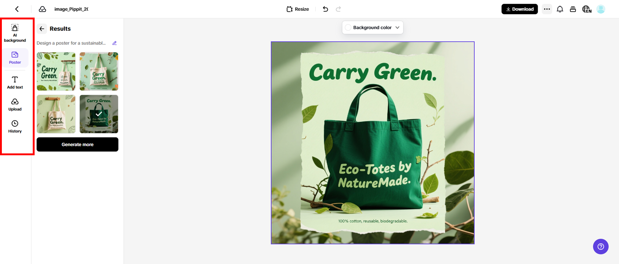Download the poster image
The image size is (619, 264).
point(519,9)
